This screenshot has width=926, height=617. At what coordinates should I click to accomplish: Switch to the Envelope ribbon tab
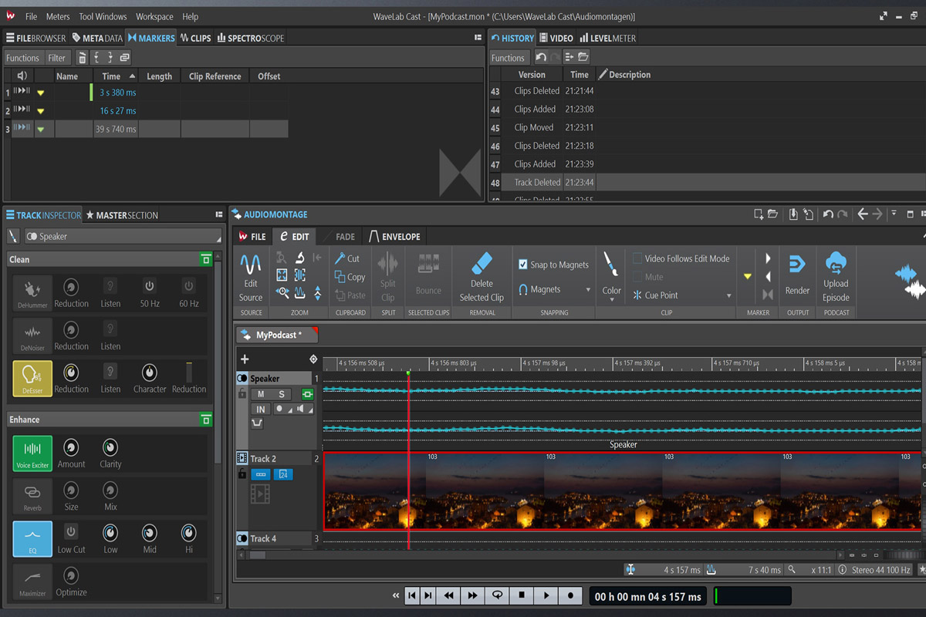pos(395,237)
